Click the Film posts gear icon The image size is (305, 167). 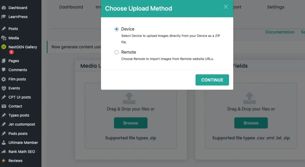pyautogui.click(x=4, y=79)
